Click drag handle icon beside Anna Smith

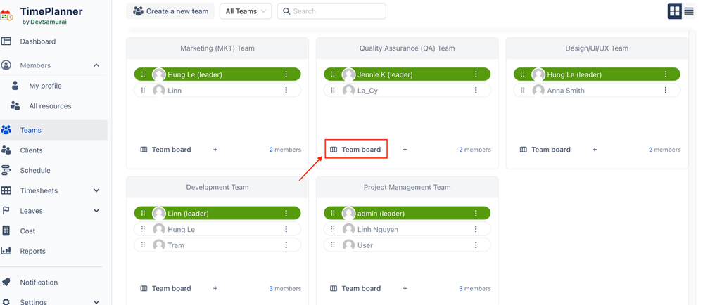click(x=522, y=91)
